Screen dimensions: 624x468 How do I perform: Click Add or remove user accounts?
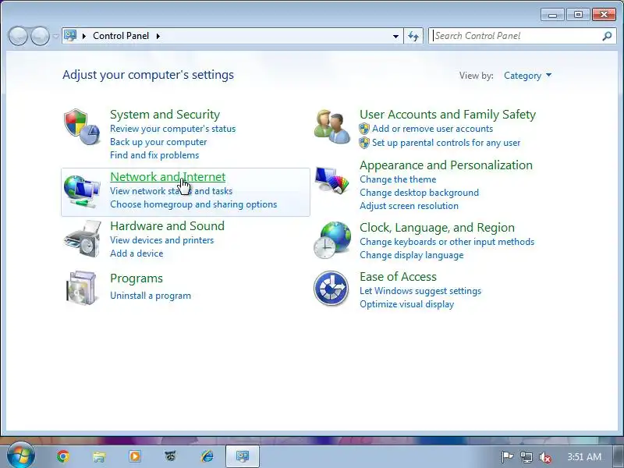point(432,129)
